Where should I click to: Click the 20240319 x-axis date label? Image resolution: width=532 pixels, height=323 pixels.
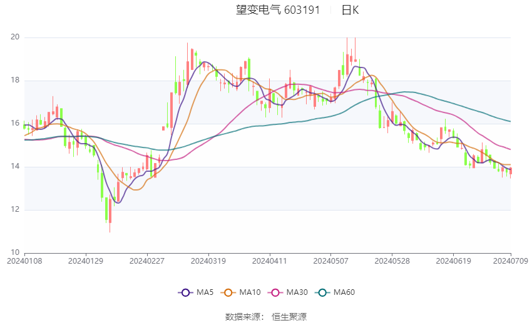coord(208,261)
